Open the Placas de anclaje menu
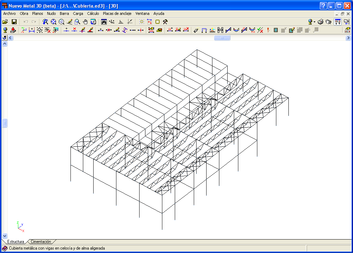The image size is (353, 253). coord(117,13)
